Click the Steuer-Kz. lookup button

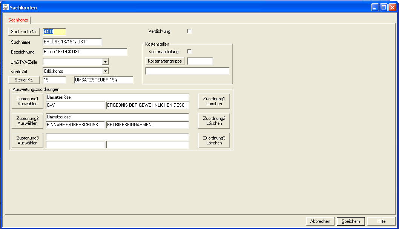pos(24,80)
